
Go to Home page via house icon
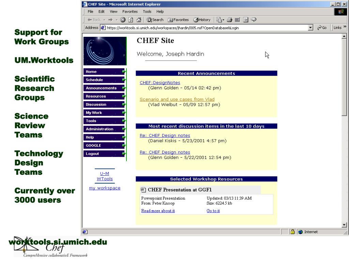(139, 20)
